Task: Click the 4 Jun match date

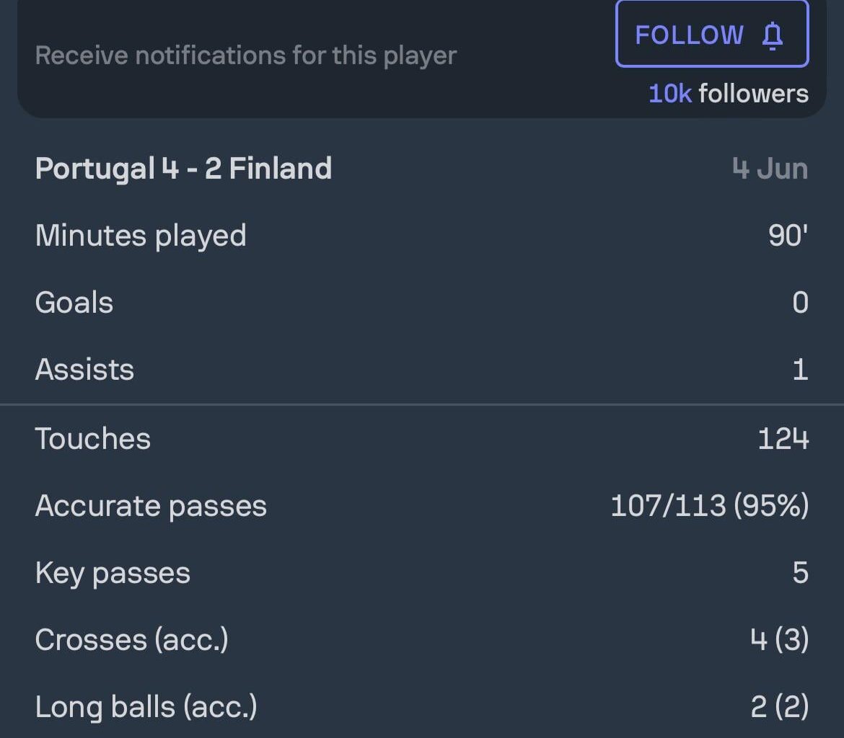Action: [769, 168]
